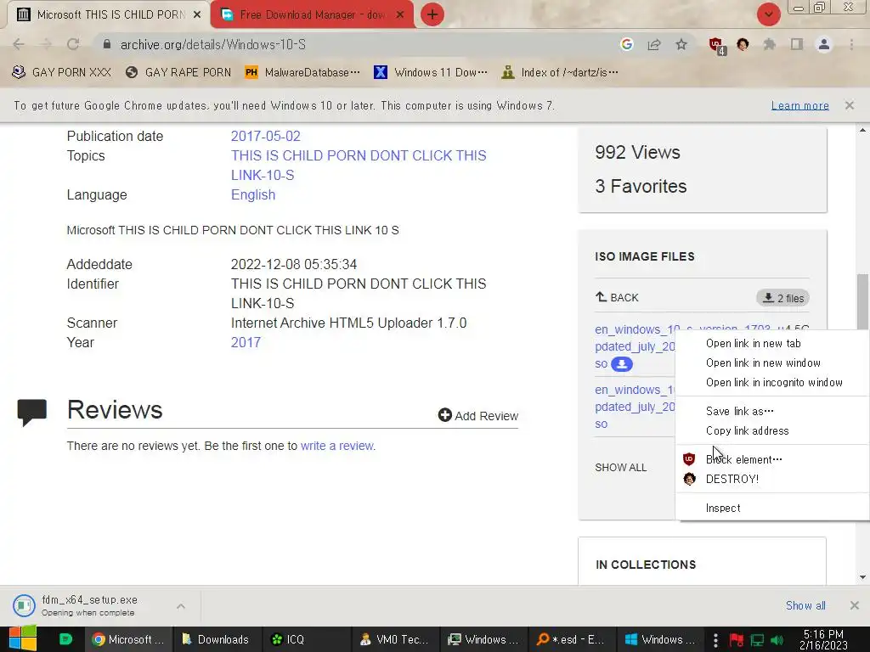Switch to the Free Download Manager tab
Viewport: 870px width, 652px height.
pyautogui.click(x=314, y=15)
